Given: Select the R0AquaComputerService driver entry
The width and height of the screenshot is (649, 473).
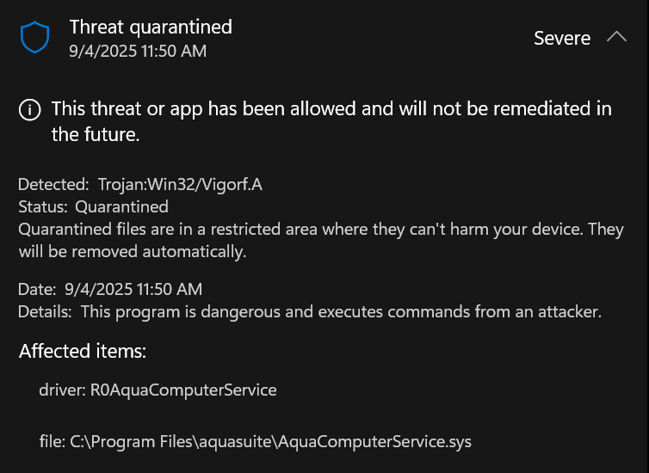Looking at the screenshot, I should 158,390.
